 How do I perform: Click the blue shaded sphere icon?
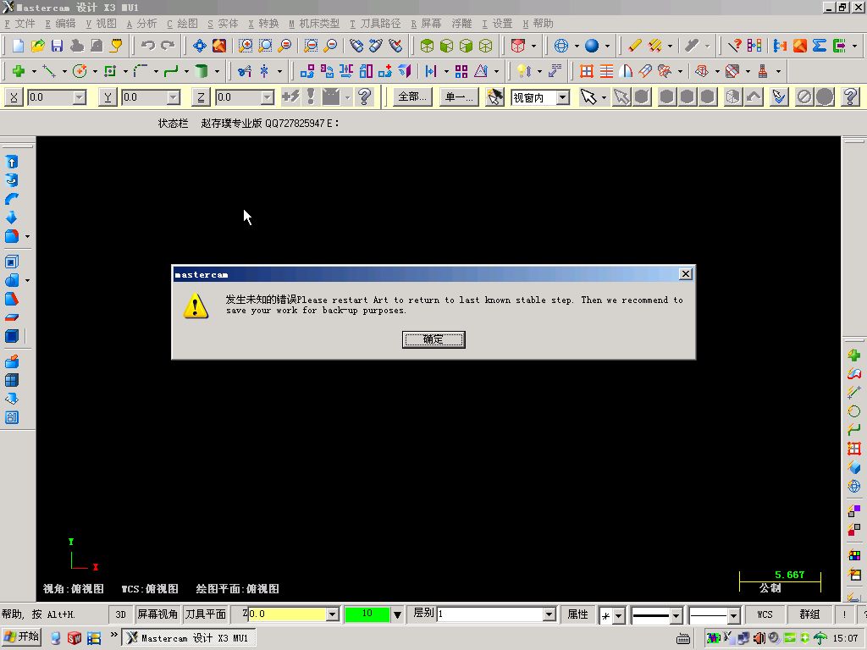click(592, 46)
